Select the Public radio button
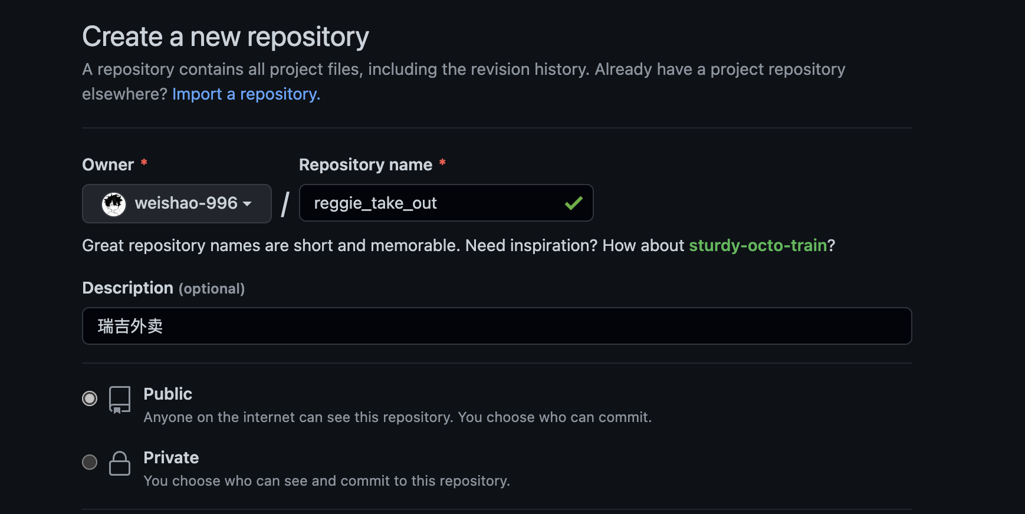 click(x=90, y=398)
